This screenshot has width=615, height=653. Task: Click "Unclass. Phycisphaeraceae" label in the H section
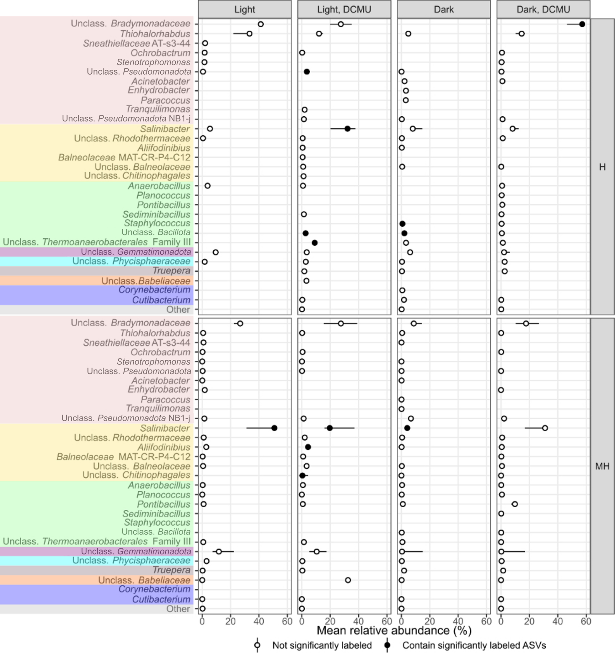pos(131,261)
